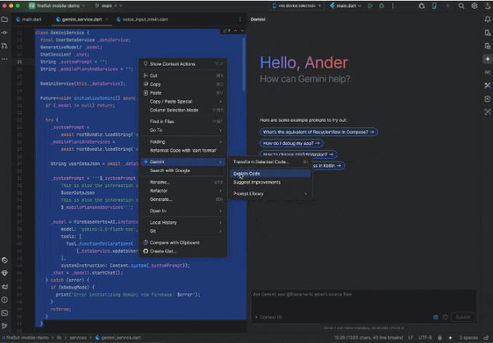Open the project name dropdown
493x343 pixels.
[x=57, y=6]
